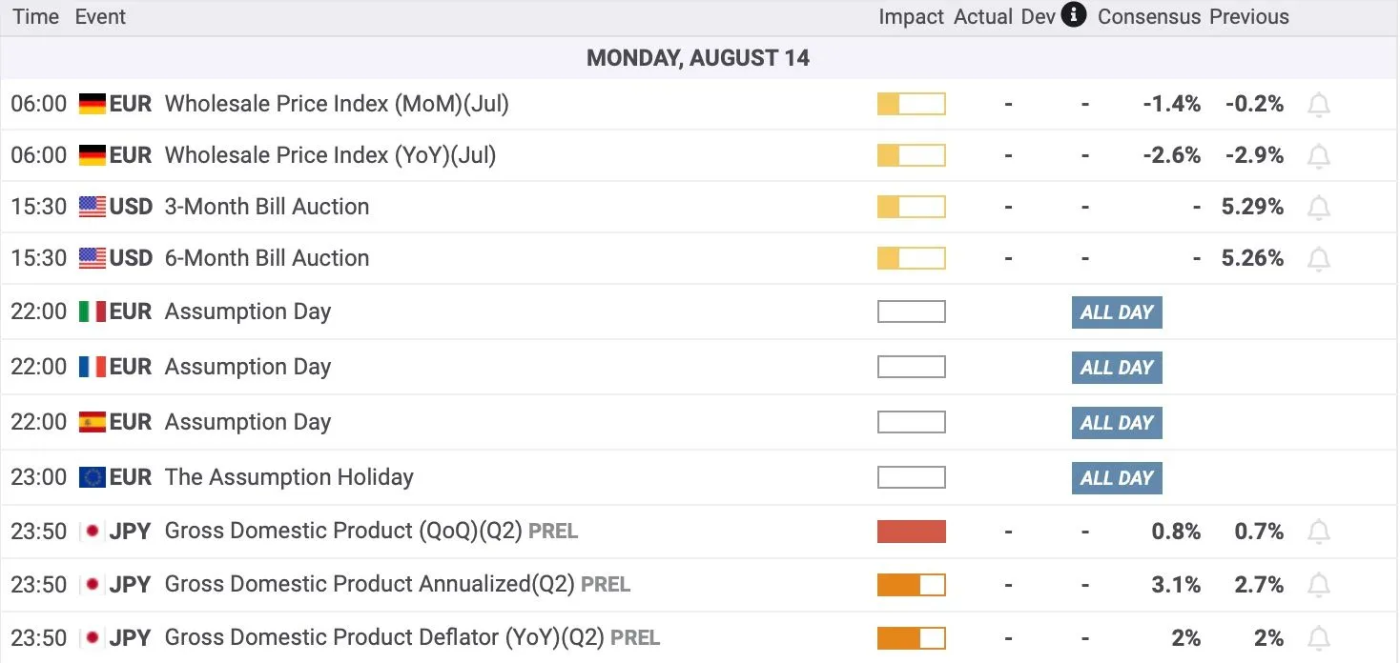Enable alert bell for 3-Month Bill Auction
The width and height of the screenshot is (1400, 663).
click(x=1318, y=208)
